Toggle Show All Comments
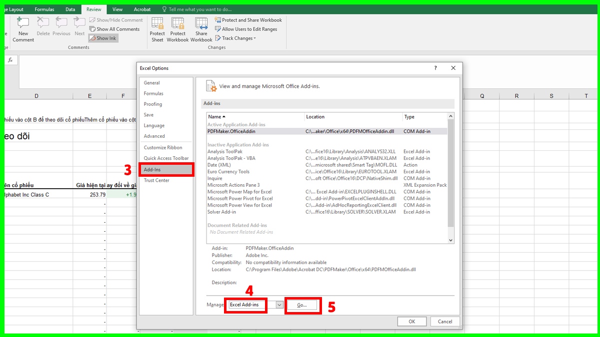 pyautogui.click(x=114, y=29)
